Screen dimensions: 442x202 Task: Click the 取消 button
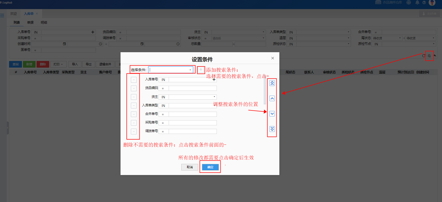point(190,167)
